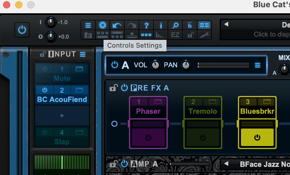Click the 'Click to disp...' preset description
Image resolution: width=290 pixels, height=175 pixels.
pos(272,34)
